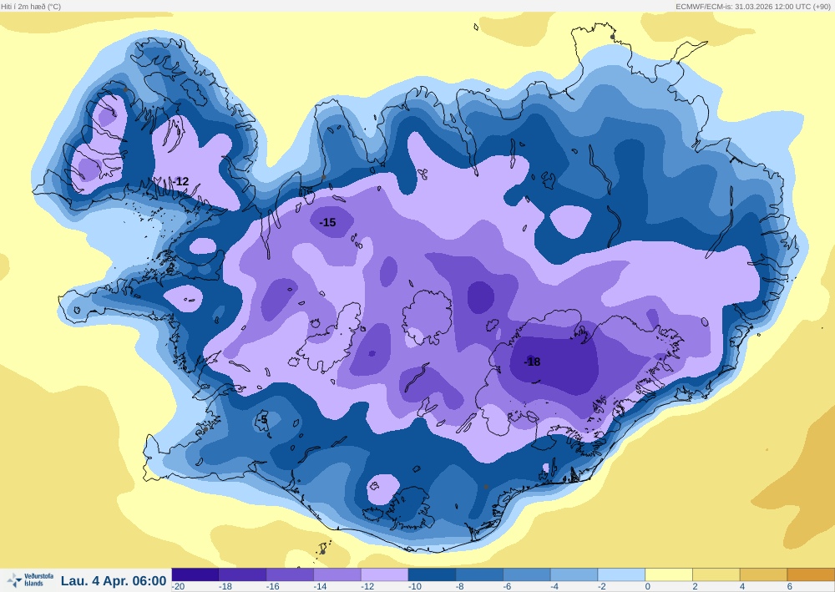Viewport: 835px width, 592px height.
Task: Select legend swatch between -14 and -12
Action: (337, 574)
